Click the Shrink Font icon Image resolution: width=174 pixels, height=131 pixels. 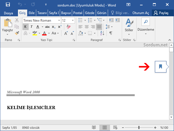tap(72, 33)
